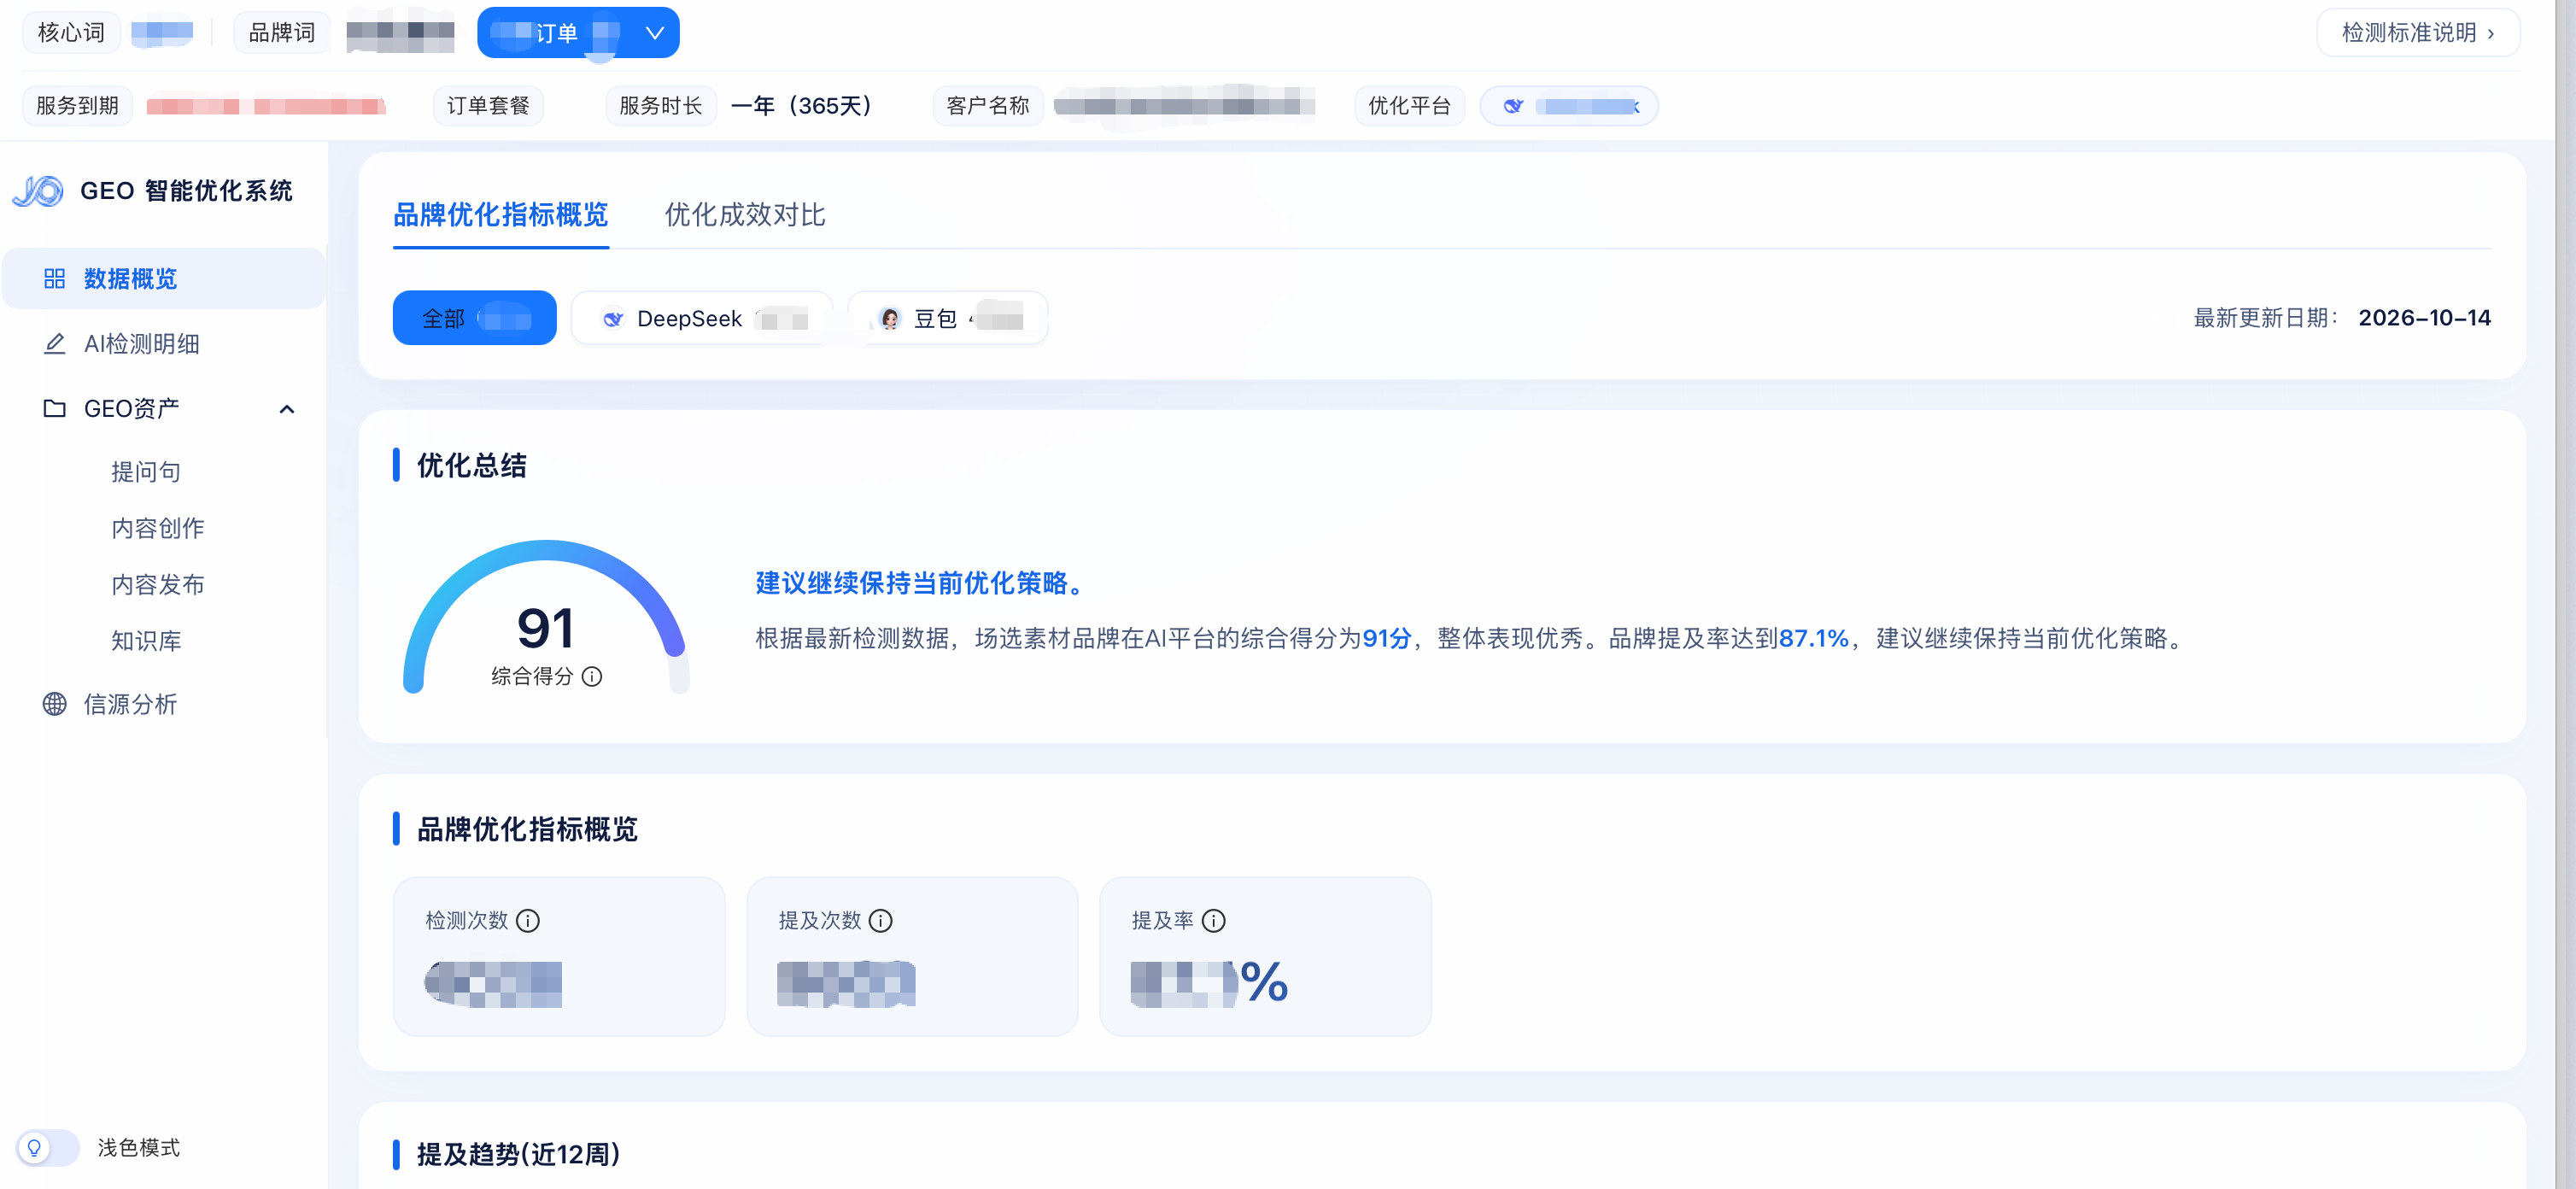This screenshot has width=2576, height=1189.
Task: Click the 91分 value in summary text
Action: [1387, 638]
